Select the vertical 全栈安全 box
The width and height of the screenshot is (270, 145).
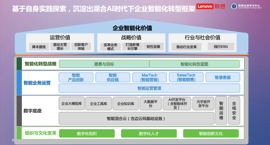click(x=234, y=110)
